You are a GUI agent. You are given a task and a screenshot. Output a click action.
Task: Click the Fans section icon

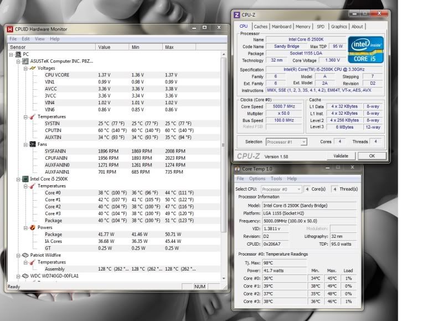point(33,144)
